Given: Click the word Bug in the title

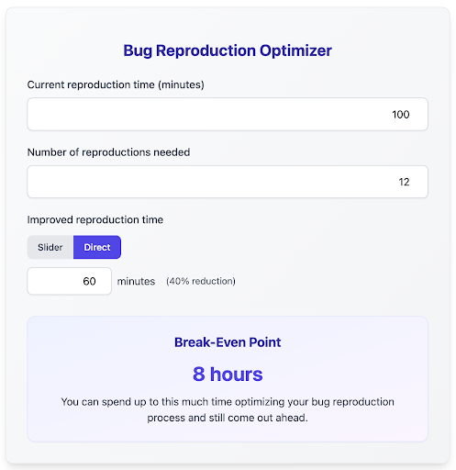Looking at the screenshot, I should point(138,50).
